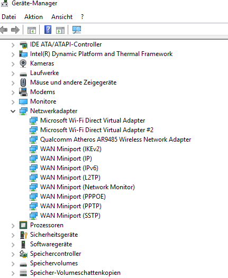The width and height of the screenshot is (228, 278).
Task: Expand the Modems category
Action: [13, 92]
